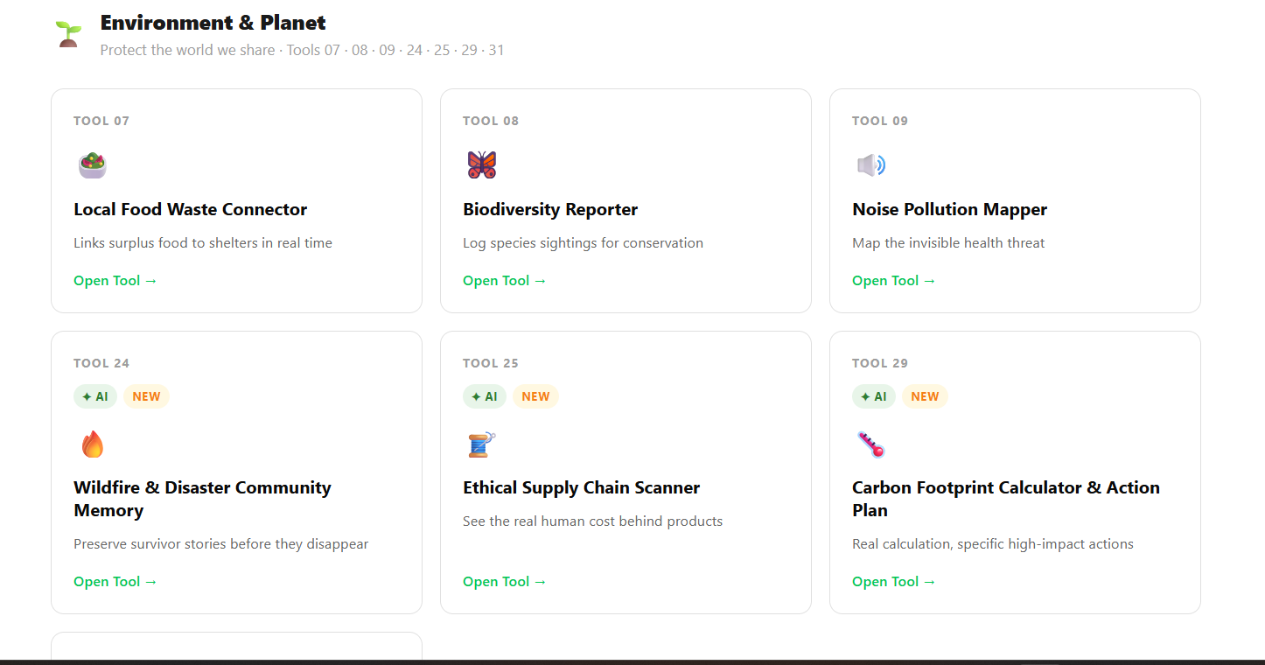Click the loudspeaker icon on Noise Pollution Mapper

870,164
